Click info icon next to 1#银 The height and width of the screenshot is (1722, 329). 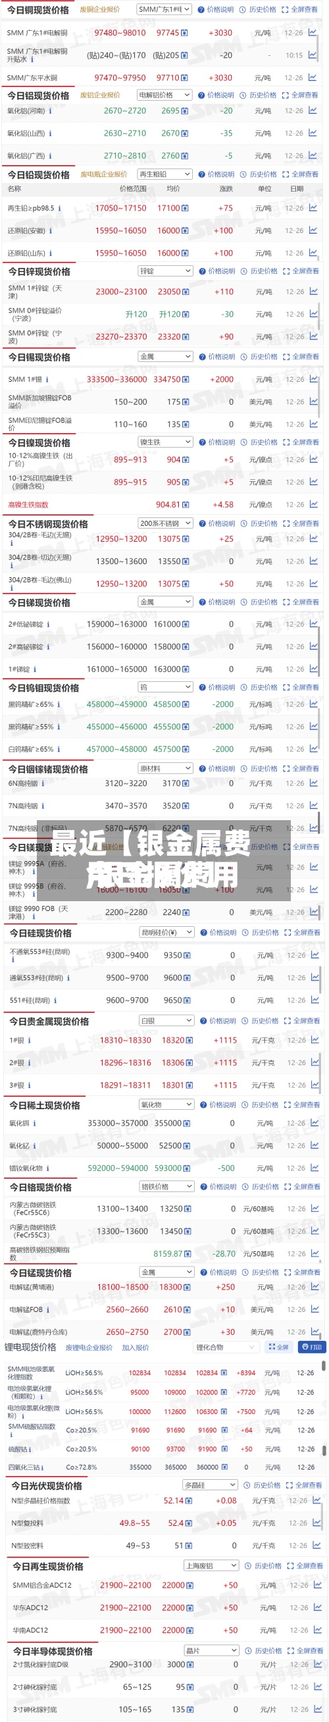pos(30,1041)
